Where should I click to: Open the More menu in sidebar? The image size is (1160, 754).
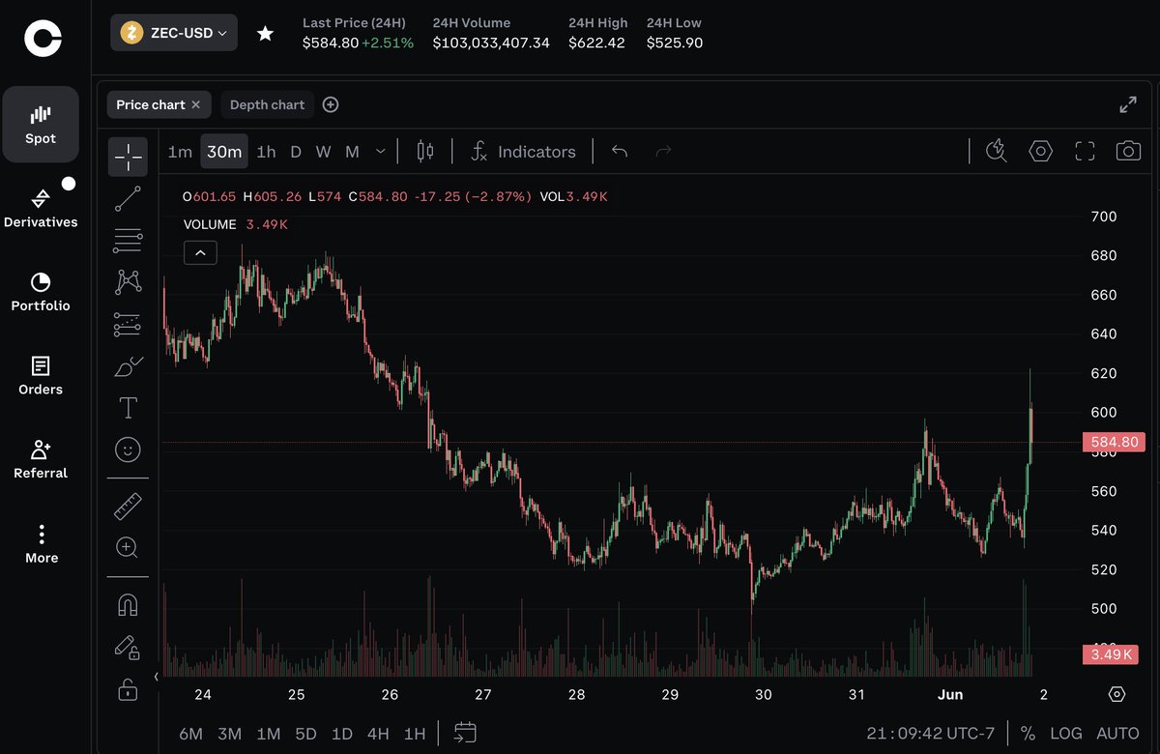pyautogui.click(x=41, y=544)
